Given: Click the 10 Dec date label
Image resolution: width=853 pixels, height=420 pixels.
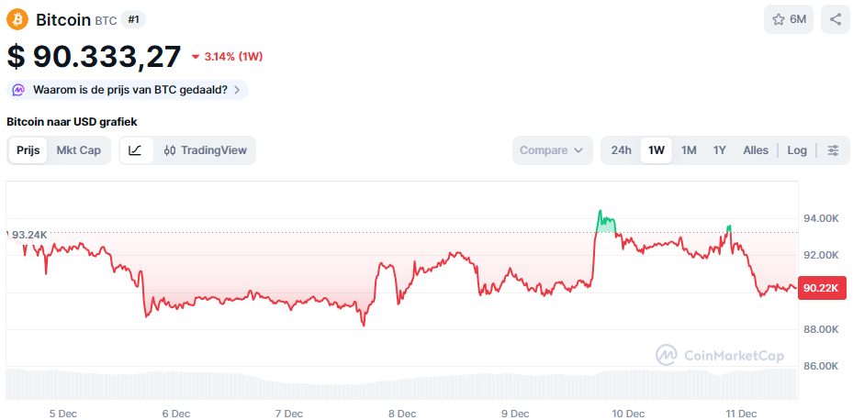Looking at the screenshot, I should (628, 414).
